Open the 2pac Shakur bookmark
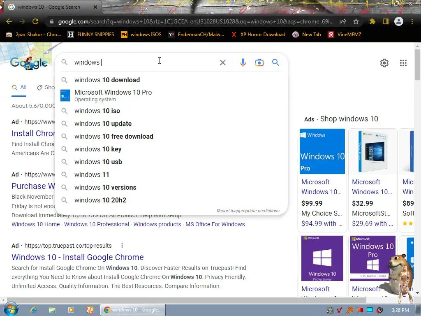Viewport: 421px width, 316px height. (x=34, y=35)
